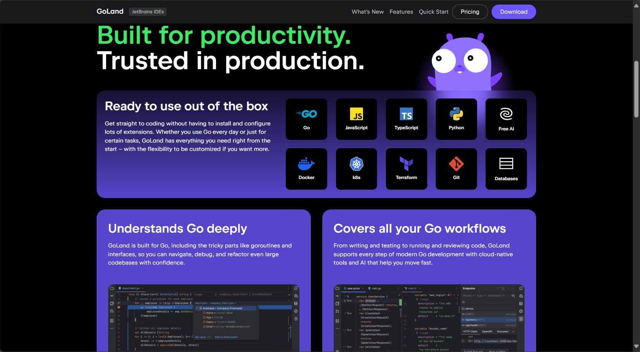Image resolution: width=640 pixels, height=352 pixels.
Task: Click the scrollbar down arrow
Action: coord(636,346)
